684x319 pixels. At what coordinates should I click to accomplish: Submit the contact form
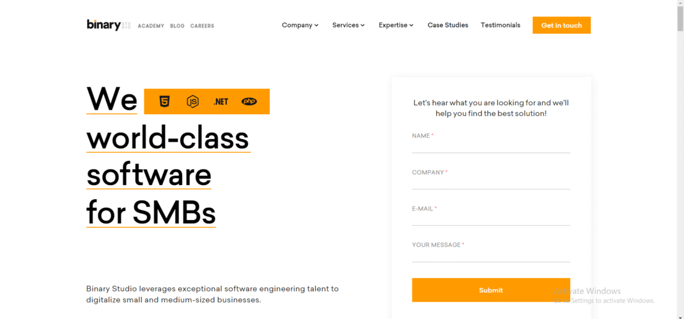click(491, 290)
